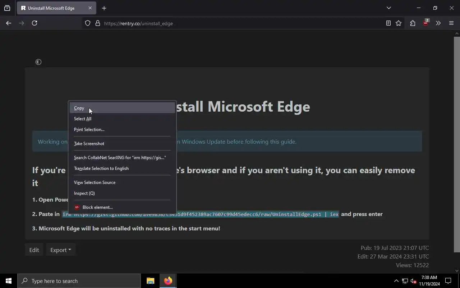Open the Windows Start menu
This screenshot has height=288, width=460.
[9, 281]
